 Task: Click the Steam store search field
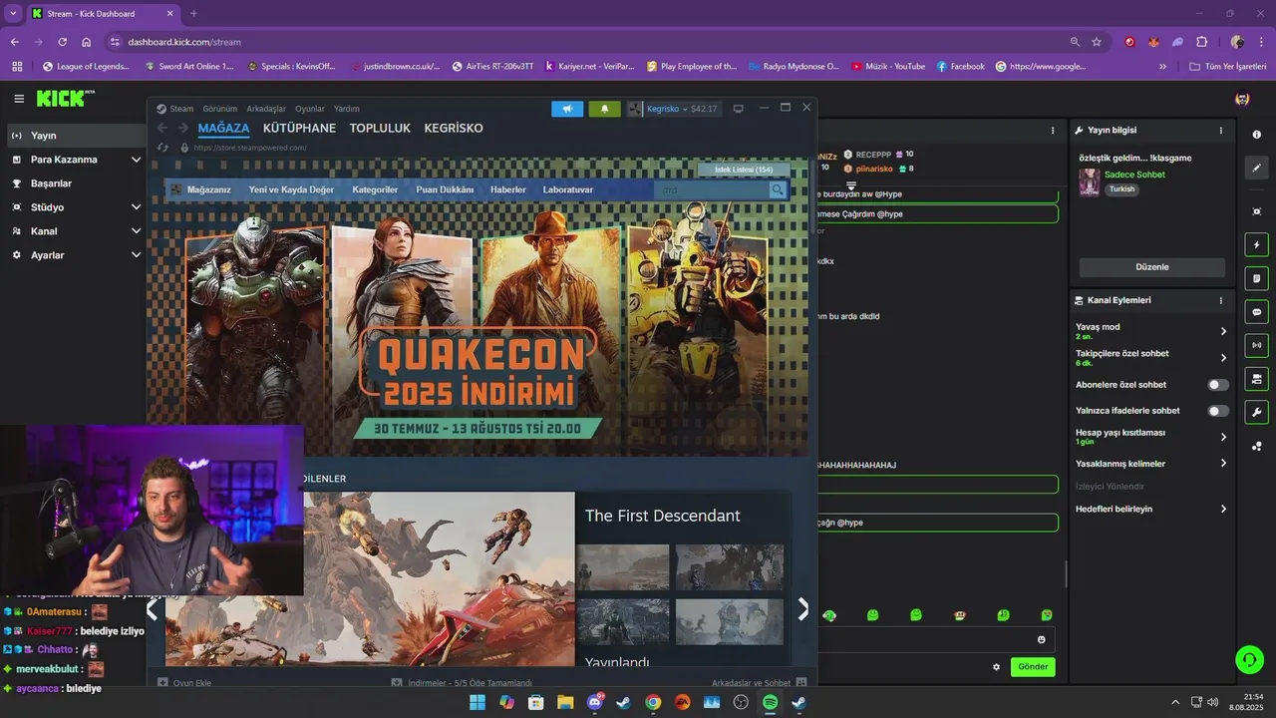point(712,189)
